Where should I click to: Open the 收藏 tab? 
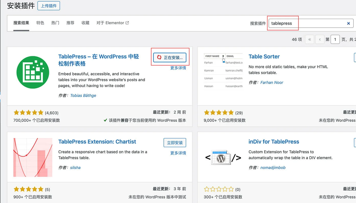point(85,23)
